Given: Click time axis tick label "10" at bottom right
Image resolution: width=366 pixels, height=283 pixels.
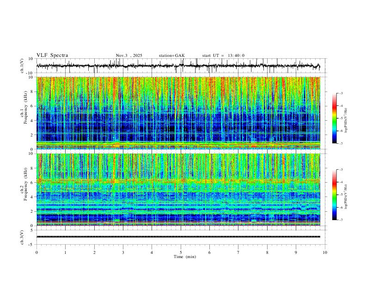Looking at the screenshot, I should pyautogui.click(x=325, y=252).
